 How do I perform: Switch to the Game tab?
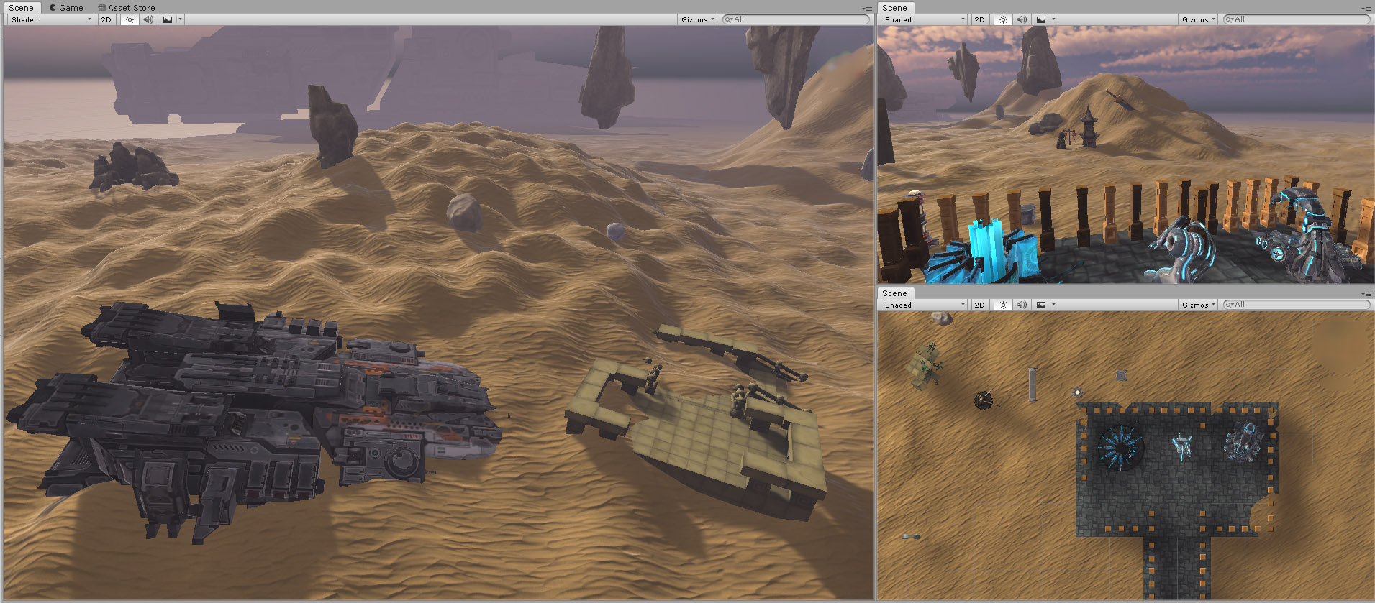pos(66,8)
